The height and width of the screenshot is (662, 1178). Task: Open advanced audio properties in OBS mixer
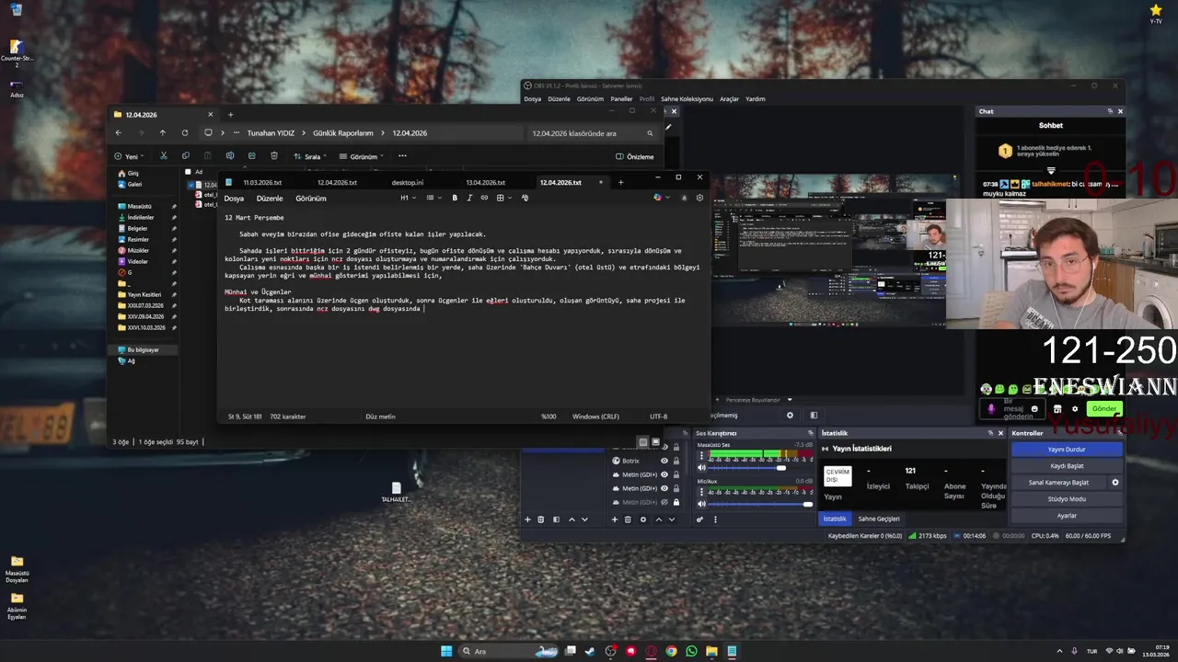click(x=699, y=519)
